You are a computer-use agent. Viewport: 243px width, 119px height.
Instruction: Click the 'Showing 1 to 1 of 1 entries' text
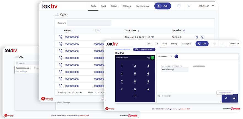(70, 92)
